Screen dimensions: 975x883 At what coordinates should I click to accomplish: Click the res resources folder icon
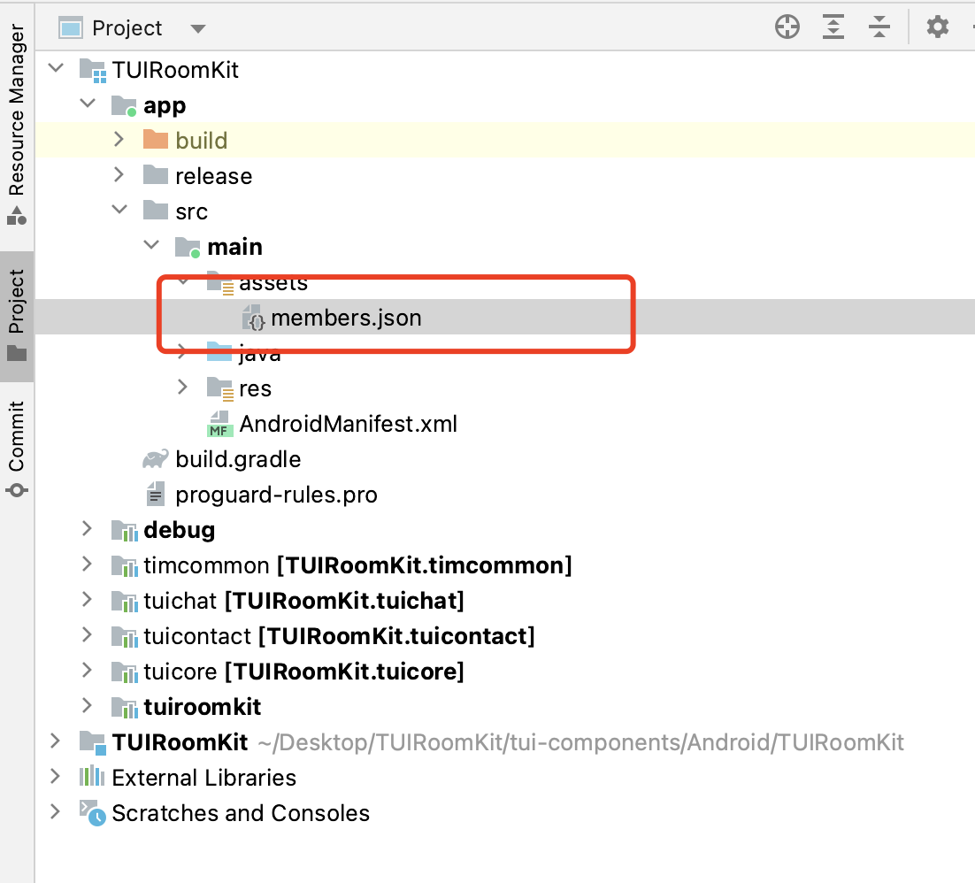[220, 389]
